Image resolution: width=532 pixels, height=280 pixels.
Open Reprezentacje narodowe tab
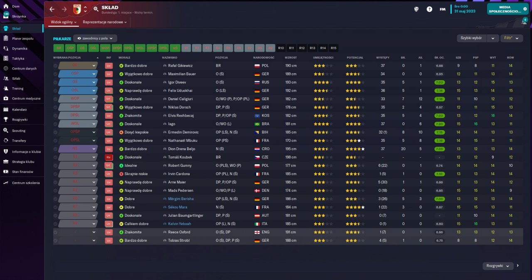(104, 22)
